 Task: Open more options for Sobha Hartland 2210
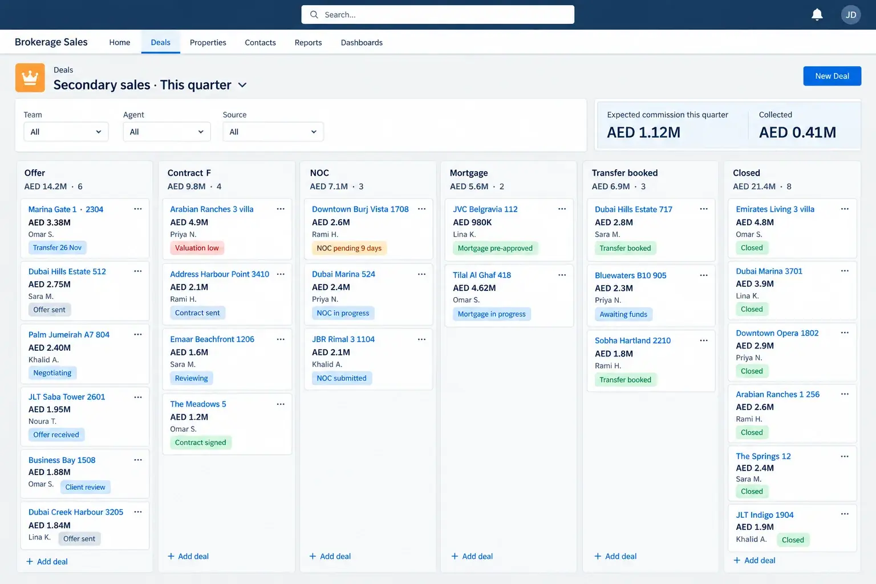[x=704, y=340]
